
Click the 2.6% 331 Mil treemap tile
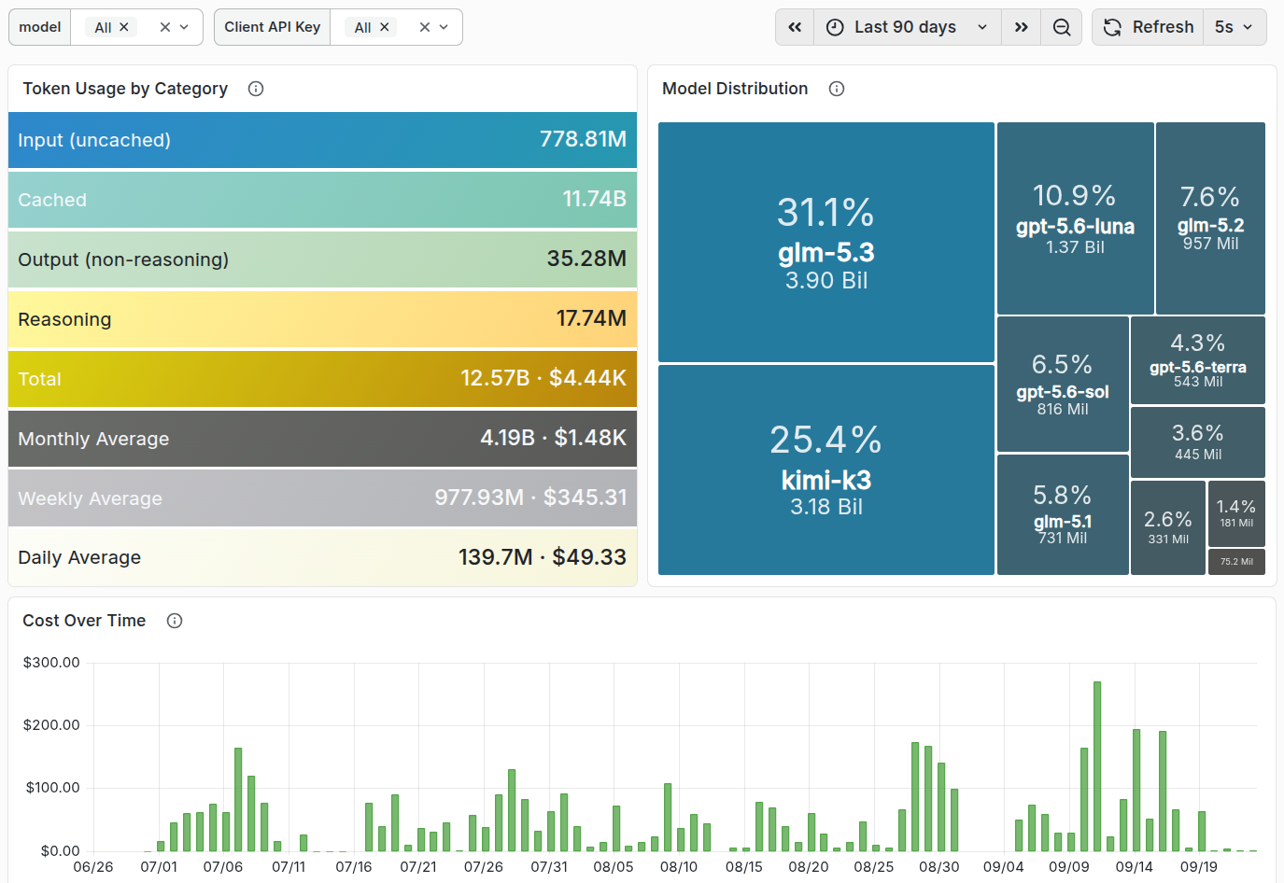[1168, 527]
